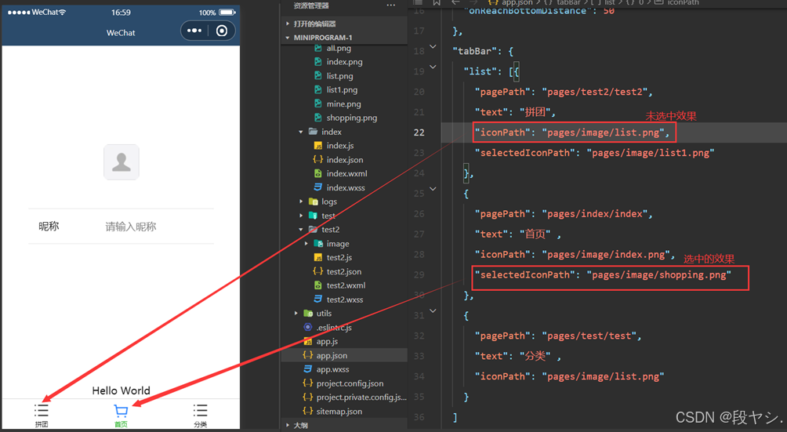Open test2.wxml file

(x=344, y=285)
